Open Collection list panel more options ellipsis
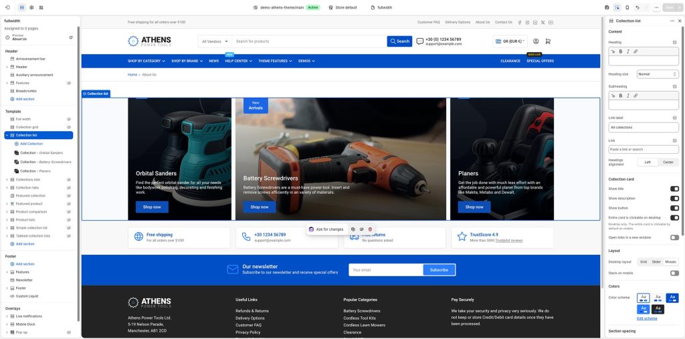Screen dimensions: 685x339 [672, 21]
